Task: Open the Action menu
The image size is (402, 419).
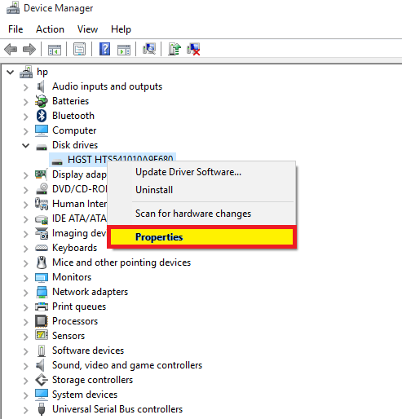Action: click(x=50, y=29)
